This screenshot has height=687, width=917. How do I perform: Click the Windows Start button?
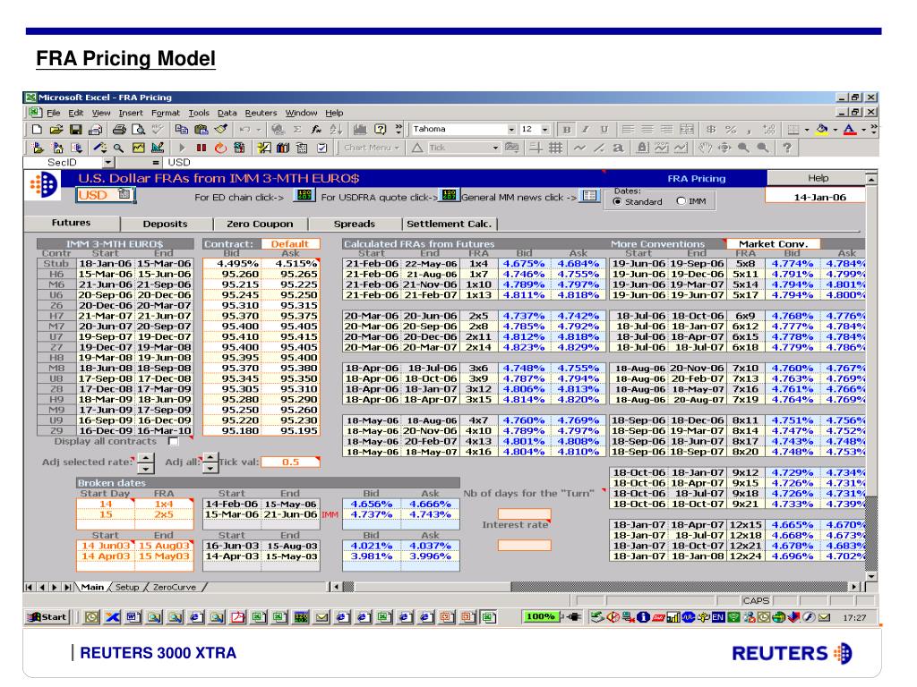click(x=48, y=617)
